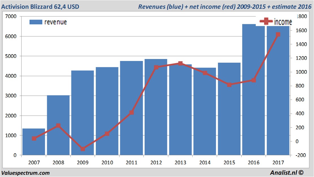The image size is (314, 177).
Task: Click the 1200 right axis label
Action: tap(301, 58)
